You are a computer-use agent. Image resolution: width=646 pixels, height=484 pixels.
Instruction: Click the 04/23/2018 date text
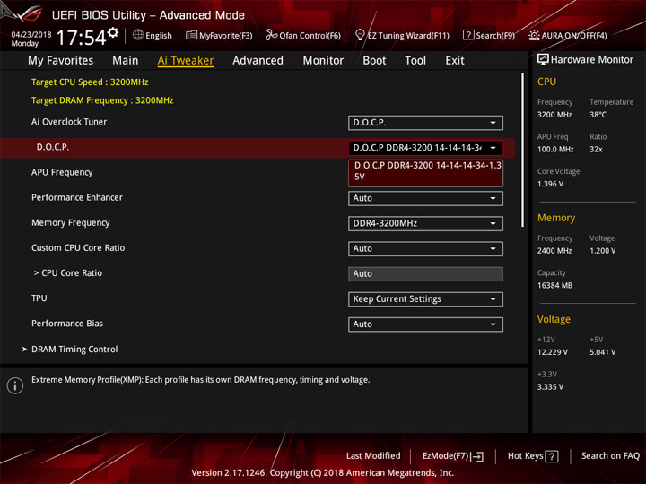click(x=31, y=35)
